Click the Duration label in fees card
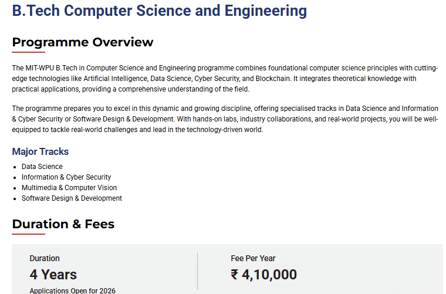 point(45,258)
